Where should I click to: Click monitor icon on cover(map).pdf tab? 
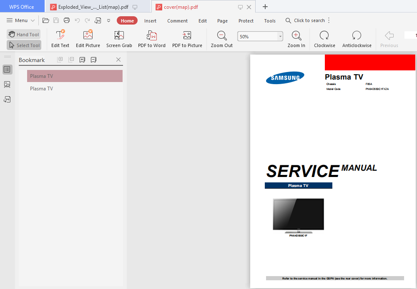[240, 7]
